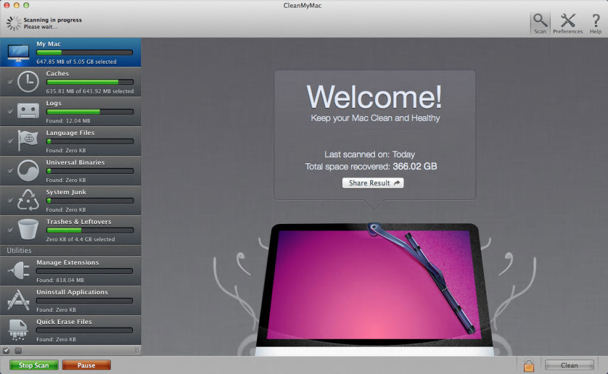The width and height of the screenshot is (608, 374).
Task: Click the Language Files flag icon
Action: (x=28, y=141)
